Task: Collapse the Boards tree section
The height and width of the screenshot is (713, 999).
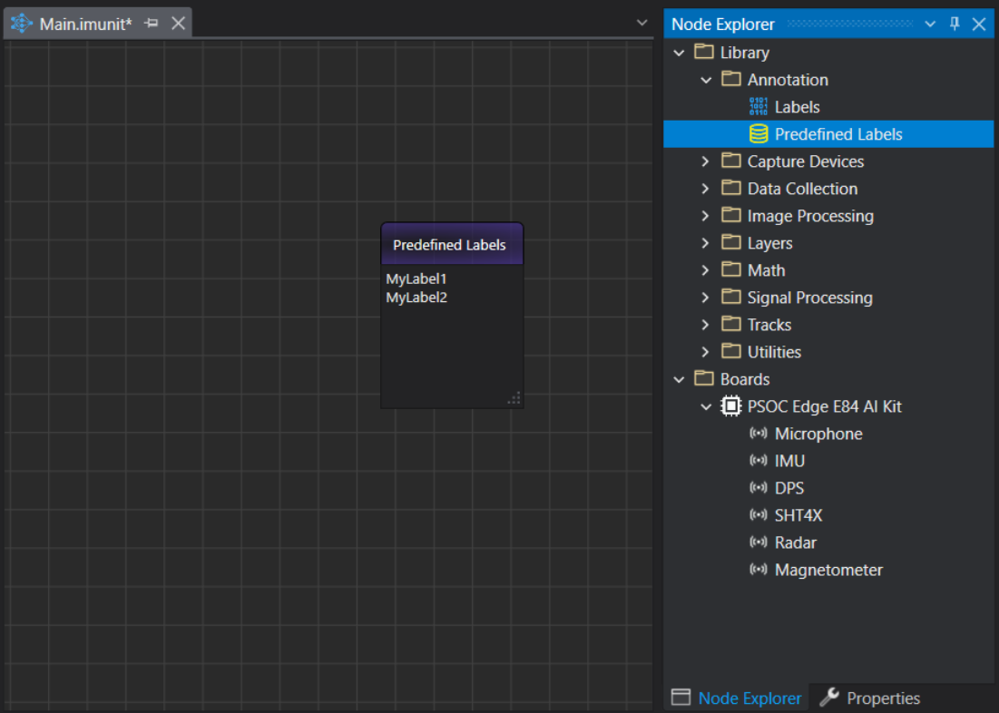Action: pyautogui.click(x=679, y=379)
